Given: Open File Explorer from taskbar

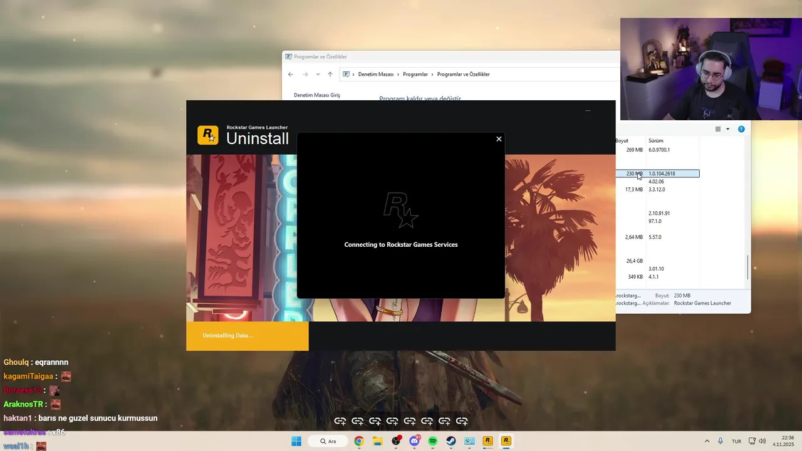Looking at the screenshot, I should coord(377,441).
